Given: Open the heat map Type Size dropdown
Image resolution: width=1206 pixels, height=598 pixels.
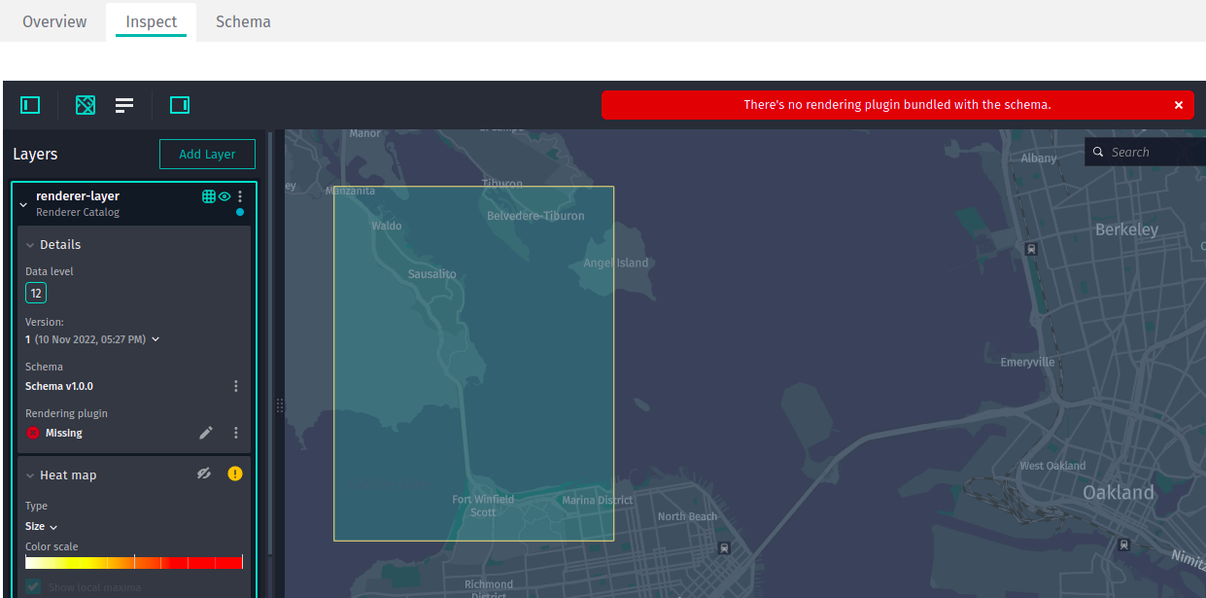Looking at the screenshot, I should pos(41,526).
